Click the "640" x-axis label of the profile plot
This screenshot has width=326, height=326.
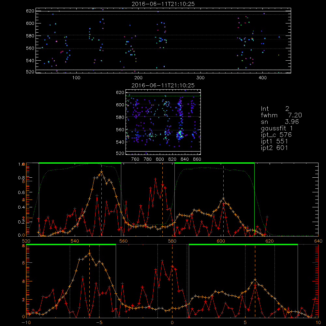coord(318,241)
